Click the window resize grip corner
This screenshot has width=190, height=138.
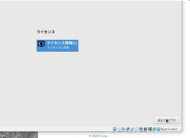180,130
